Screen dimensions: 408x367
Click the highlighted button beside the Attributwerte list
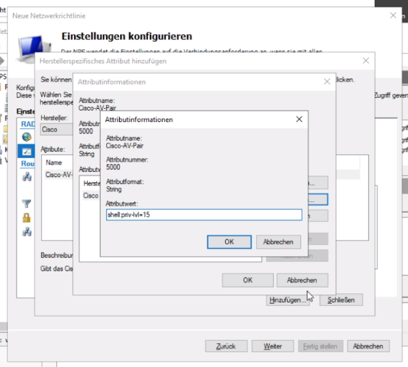pyautogui.click(x=318, y=199)
